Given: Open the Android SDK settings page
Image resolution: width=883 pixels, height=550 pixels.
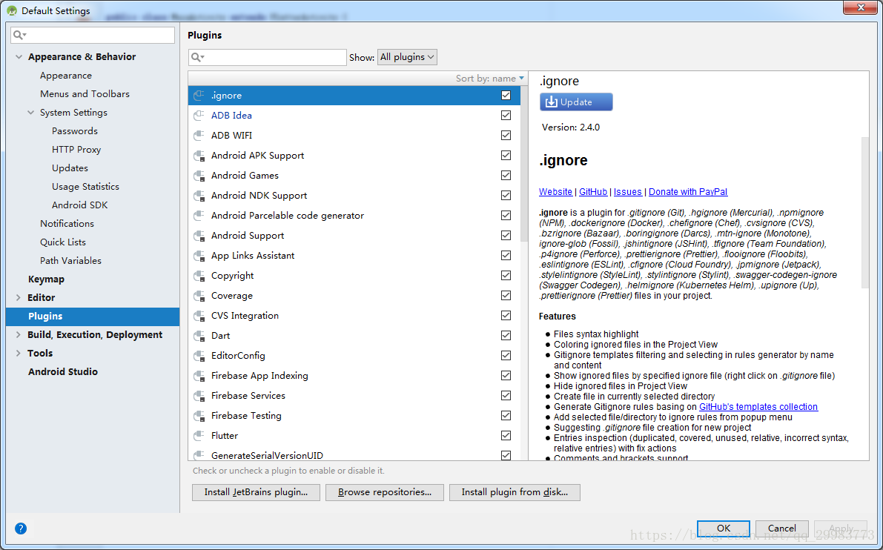Looking at the screenshot, I should coord(79,205).
